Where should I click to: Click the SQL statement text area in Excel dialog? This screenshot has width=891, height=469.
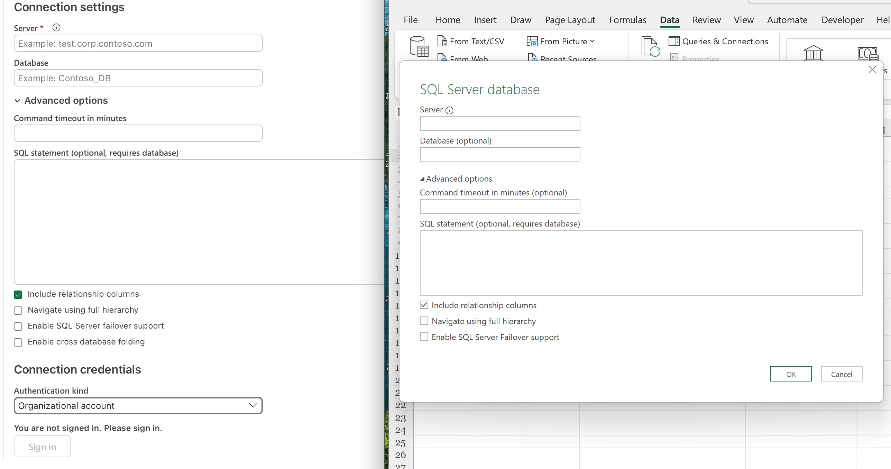[641, 263]
